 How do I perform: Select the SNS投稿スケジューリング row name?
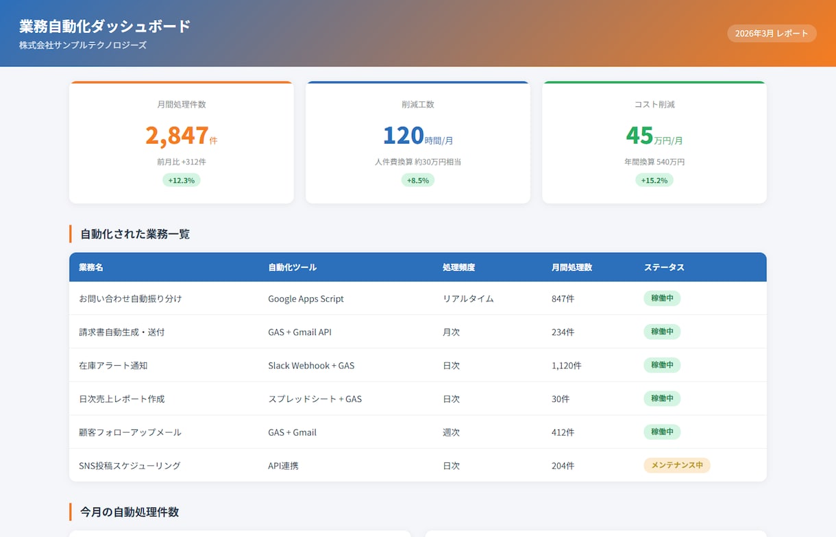pos(130,466)
